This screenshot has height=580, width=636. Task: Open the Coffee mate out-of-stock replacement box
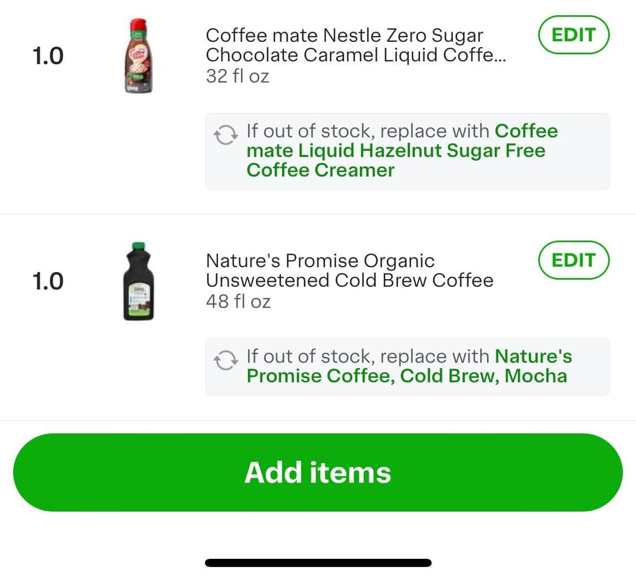pos(408,151)
